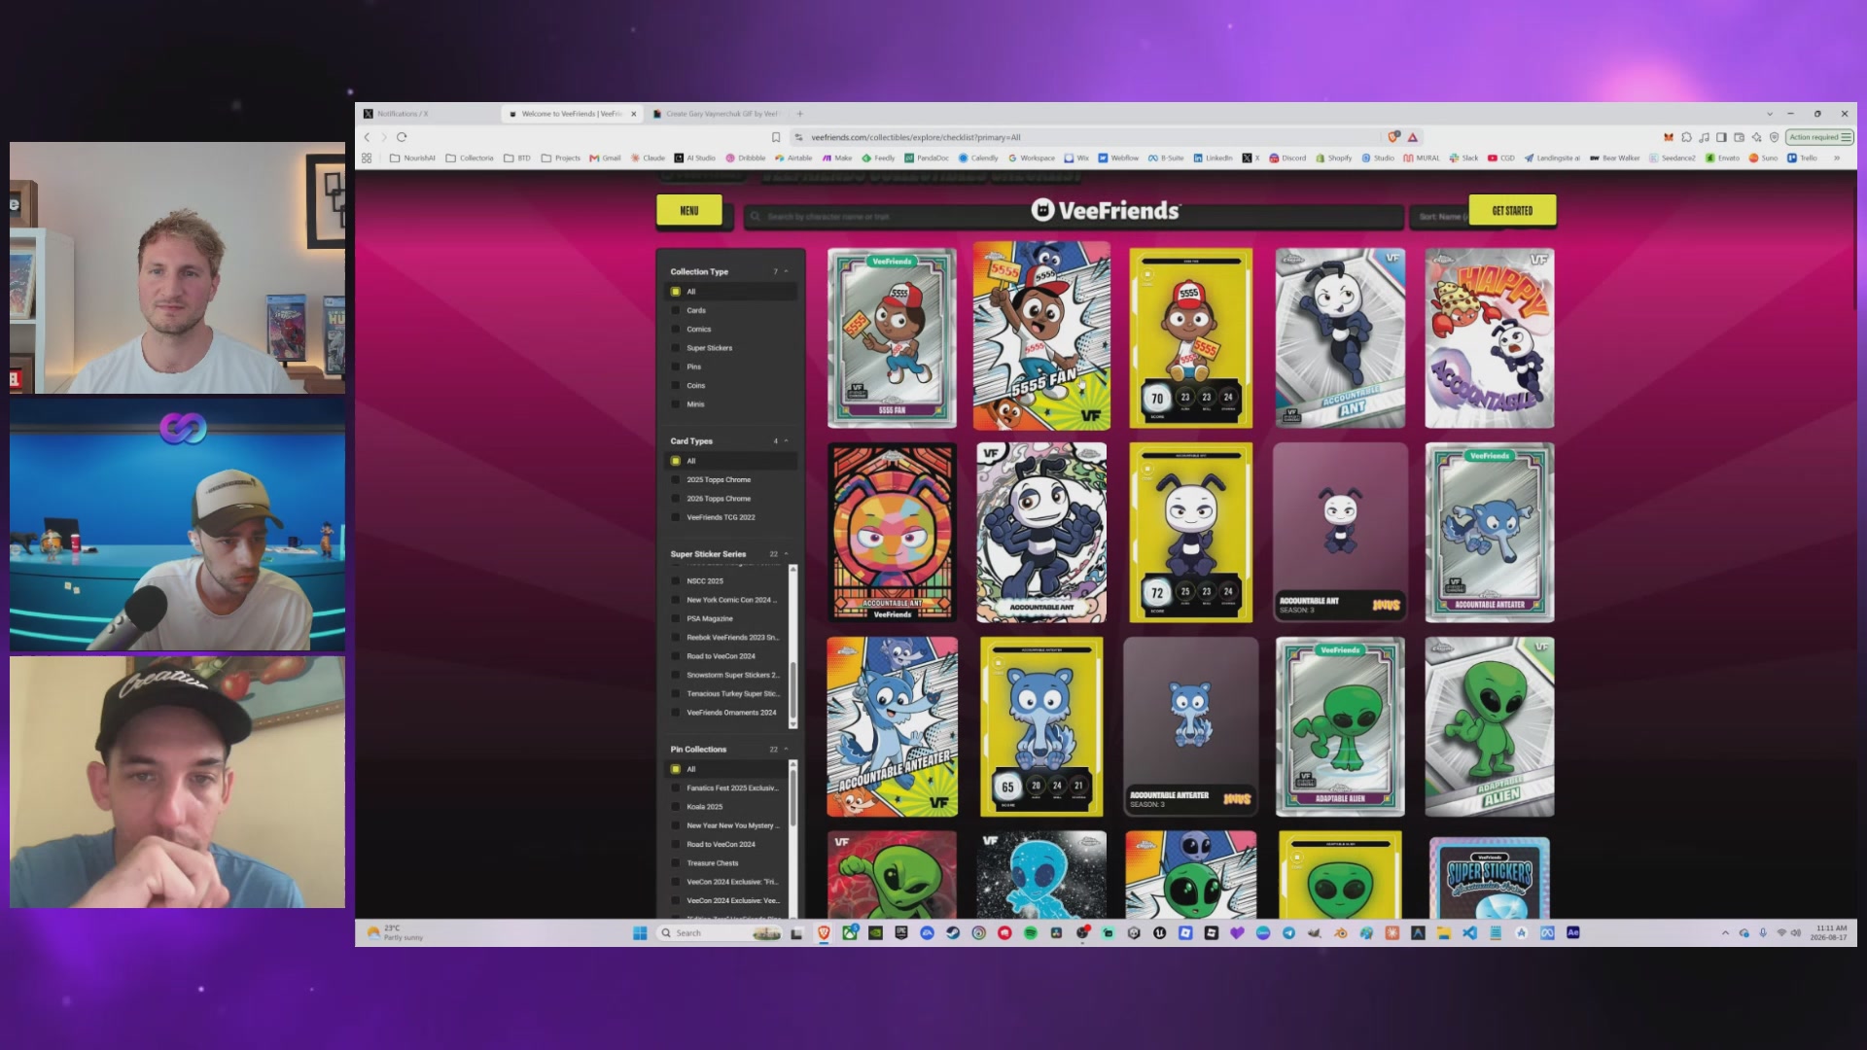Select the Welcome to VeeFriends tab
Screen dimensions: 1867x1050
[573, 114]
